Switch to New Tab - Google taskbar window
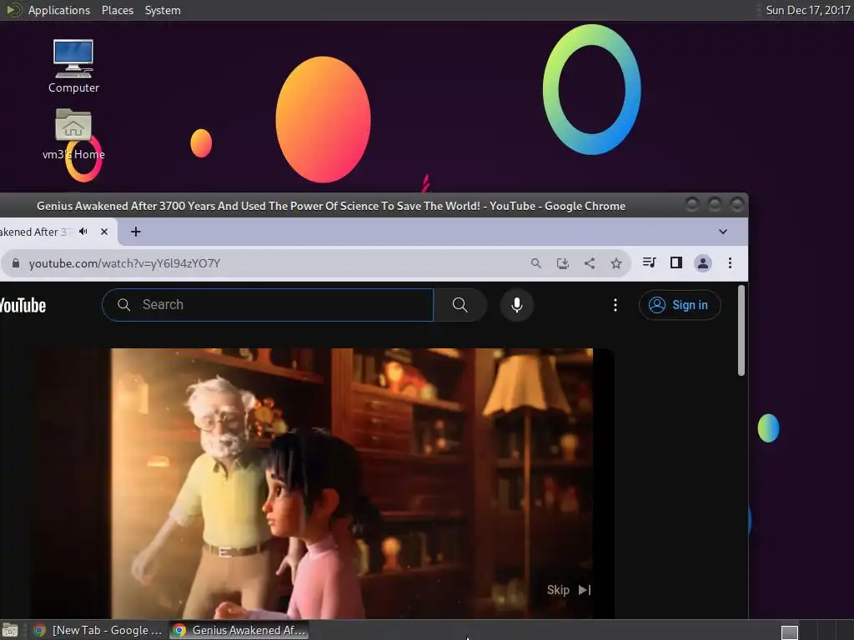The width and height of the screenshot is (854, 640). 98,630
